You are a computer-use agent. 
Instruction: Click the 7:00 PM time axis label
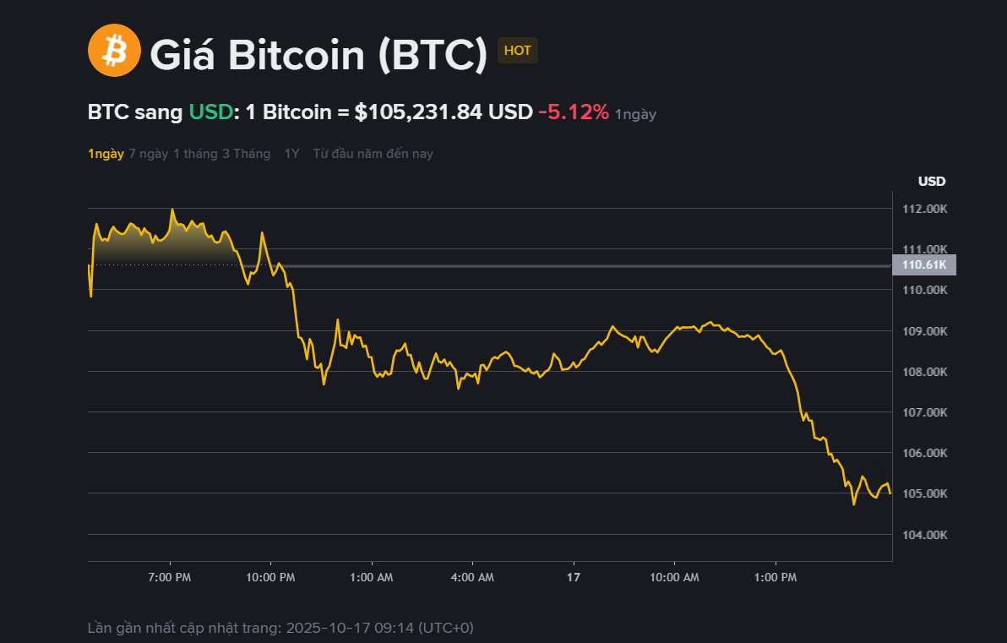pyautogui.click(x=170, y=578)
